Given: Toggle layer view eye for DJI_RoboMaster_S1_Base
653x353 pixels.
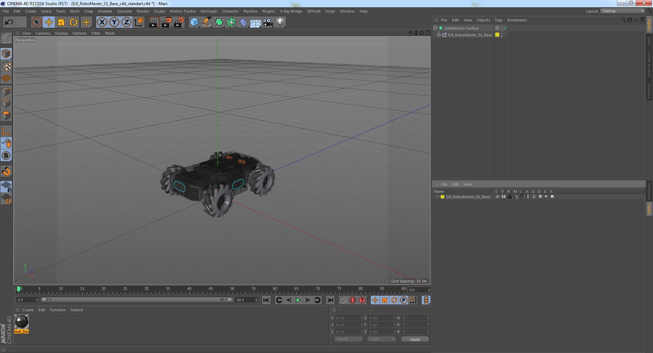Looking at the screenshot, I should coord(503,197).
